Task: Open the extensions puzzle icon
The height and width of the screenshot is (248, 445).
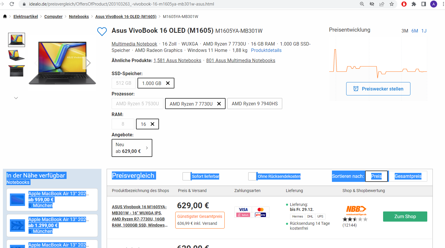Action: click(414, 4)
